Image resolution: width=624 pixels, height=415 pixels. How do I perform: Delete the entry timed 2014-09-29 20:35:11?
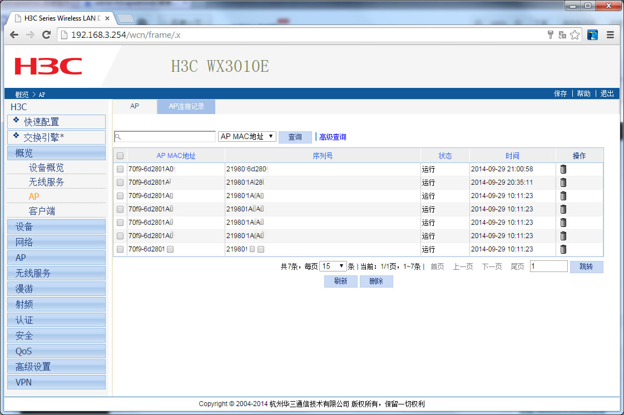563,182
